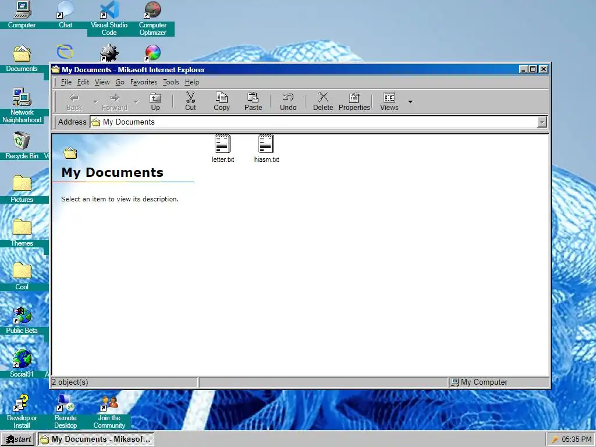Screen dimensions: 596x447
Task: Click the My Computer status bar zone
Action: pos(499,382)
